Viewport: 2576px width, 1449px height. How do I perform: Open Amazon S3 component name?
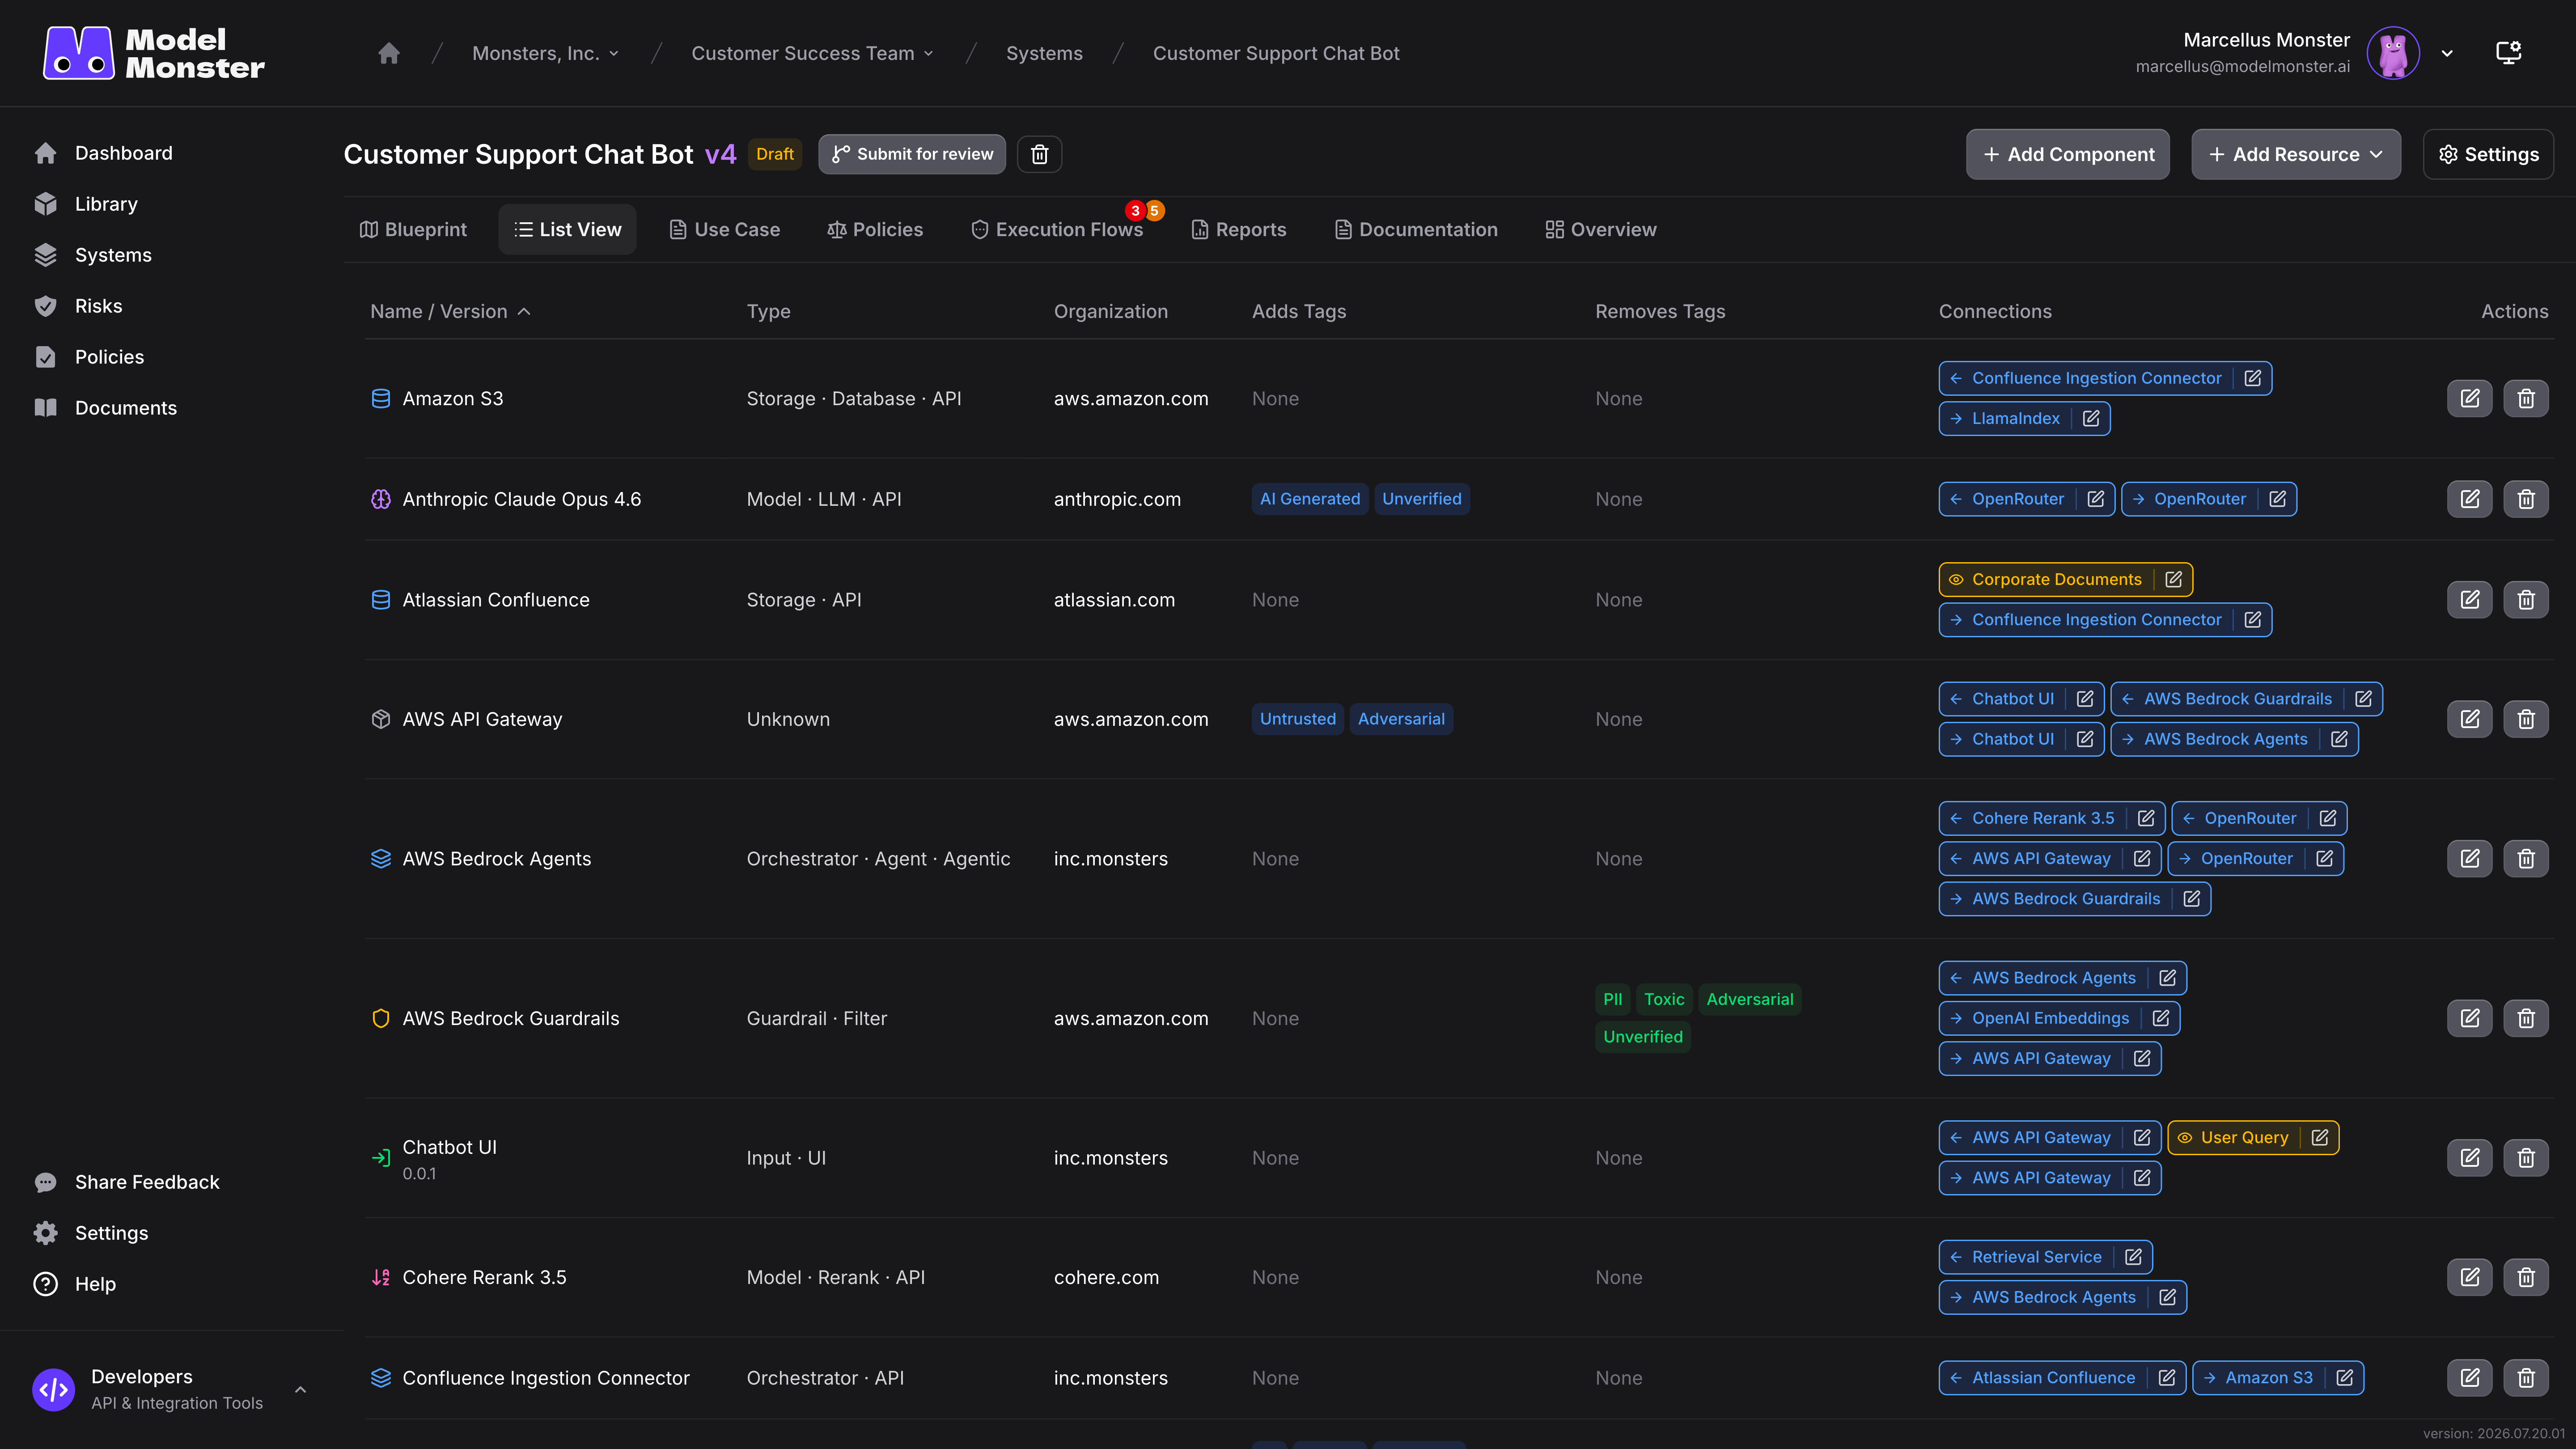[x=453, y=398]
